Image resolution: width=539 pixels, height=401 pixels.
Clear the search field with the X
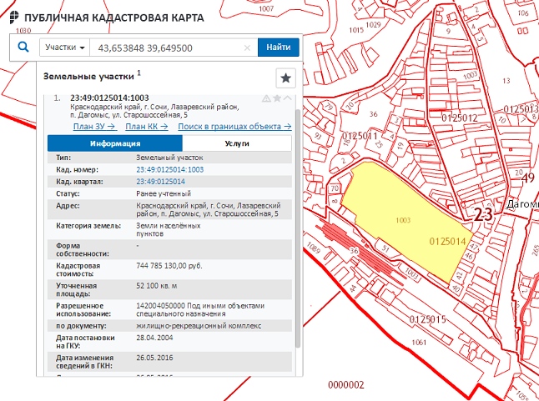(247, 48)
